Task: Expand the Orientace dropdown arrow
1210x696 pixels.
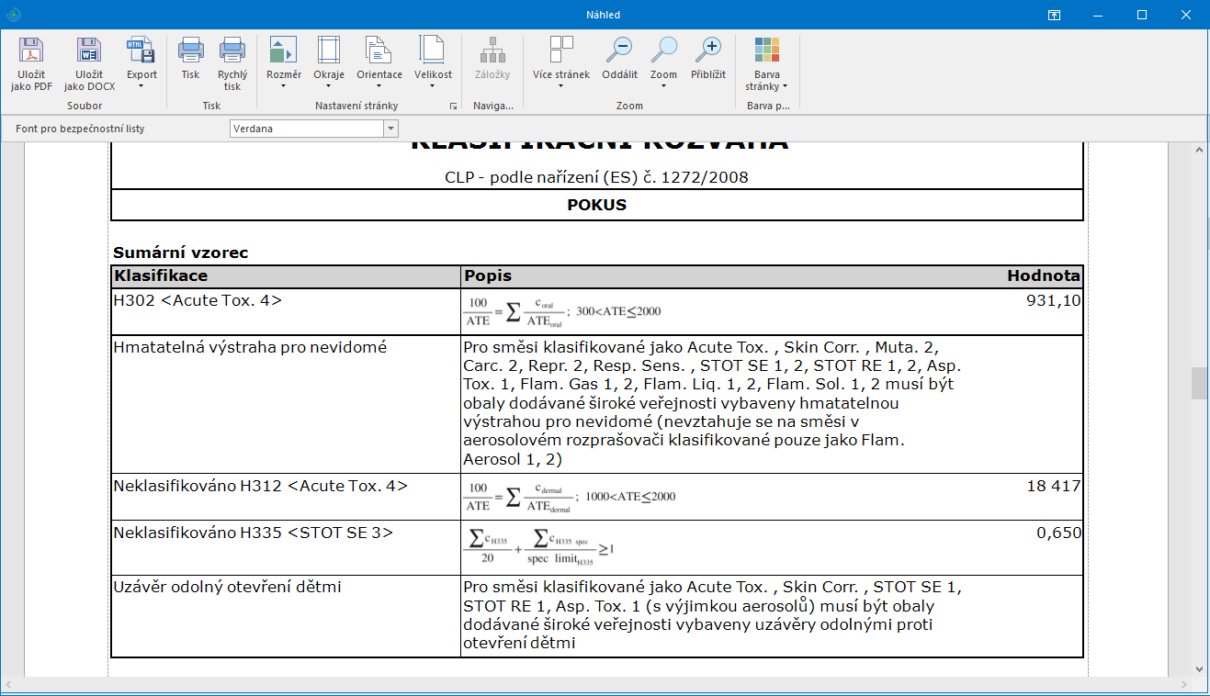Action: 379,86
